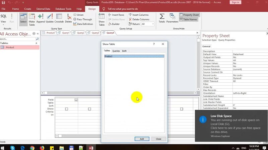Select Product in the Show Table list

134,56
